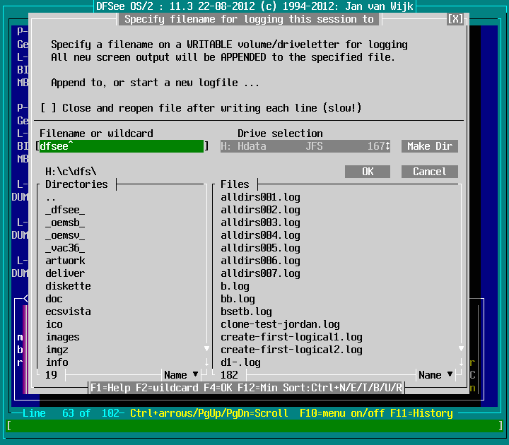Confirm with the OK button

coord(368,172)
